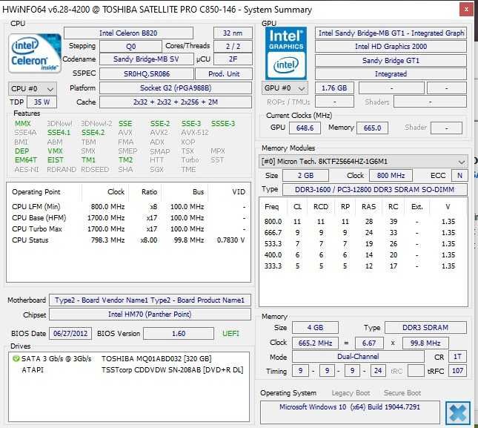Click the CPU Status row
The width and height of the screenshot is (478, 428).
pyautogui.click(x=128, y=240)
